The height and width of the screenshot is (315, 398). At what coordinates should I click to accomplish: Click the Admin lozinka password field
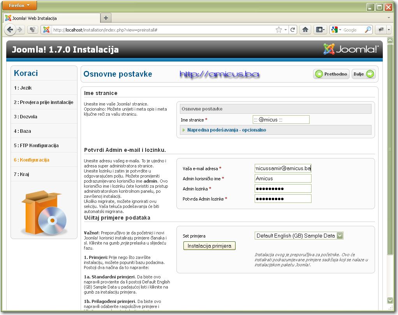coord(283,188)
